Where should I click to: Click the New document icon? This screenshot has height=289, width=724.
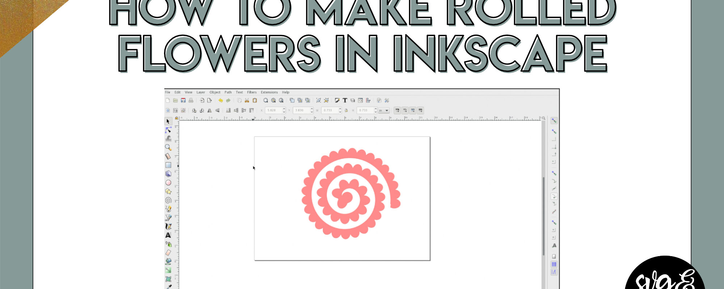point(168,100)
